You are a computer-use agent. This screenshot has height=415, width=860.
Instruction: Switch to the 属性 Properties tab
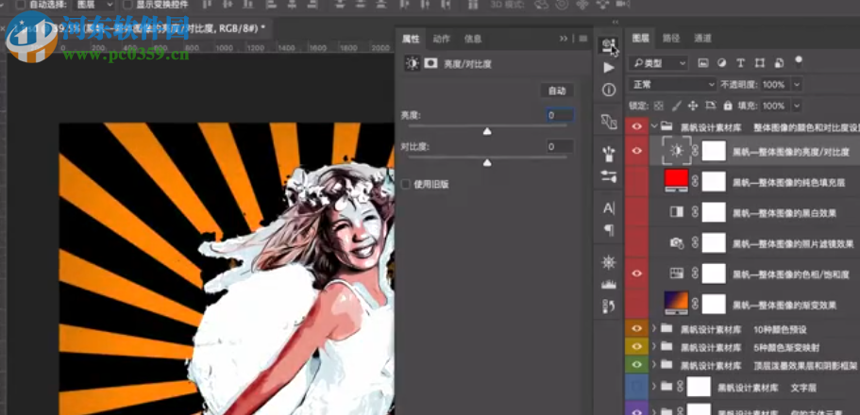click(411, 39)
